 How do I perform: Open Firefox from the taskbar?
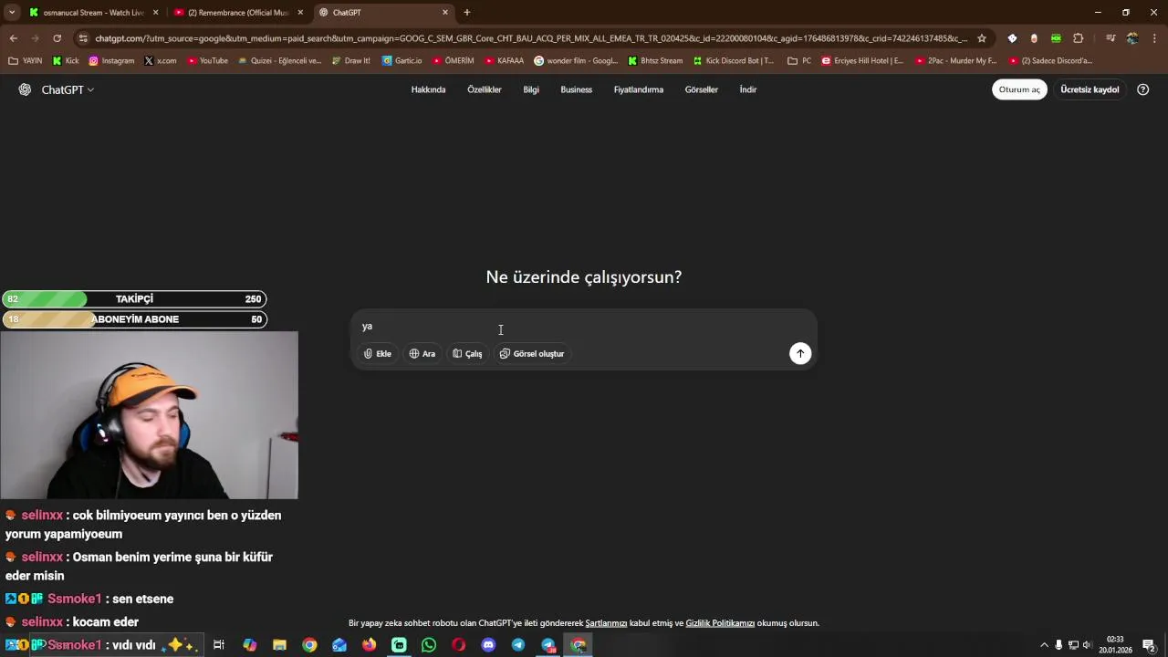[x=369, y=645]
